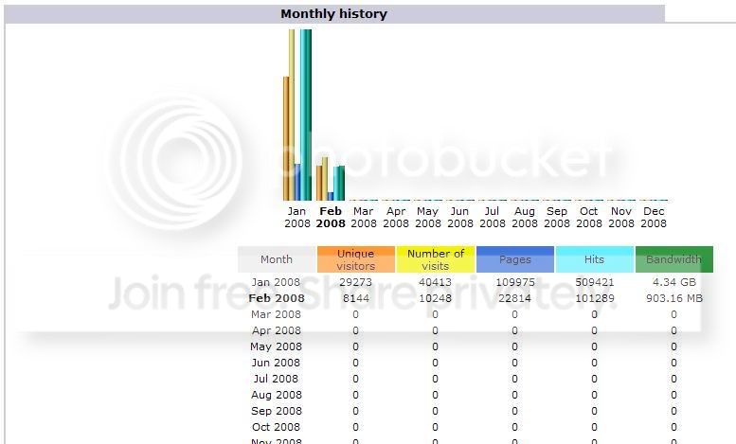The image size is (736, 444).
Task: Click the hits value 509421
Action: (594, 282)
